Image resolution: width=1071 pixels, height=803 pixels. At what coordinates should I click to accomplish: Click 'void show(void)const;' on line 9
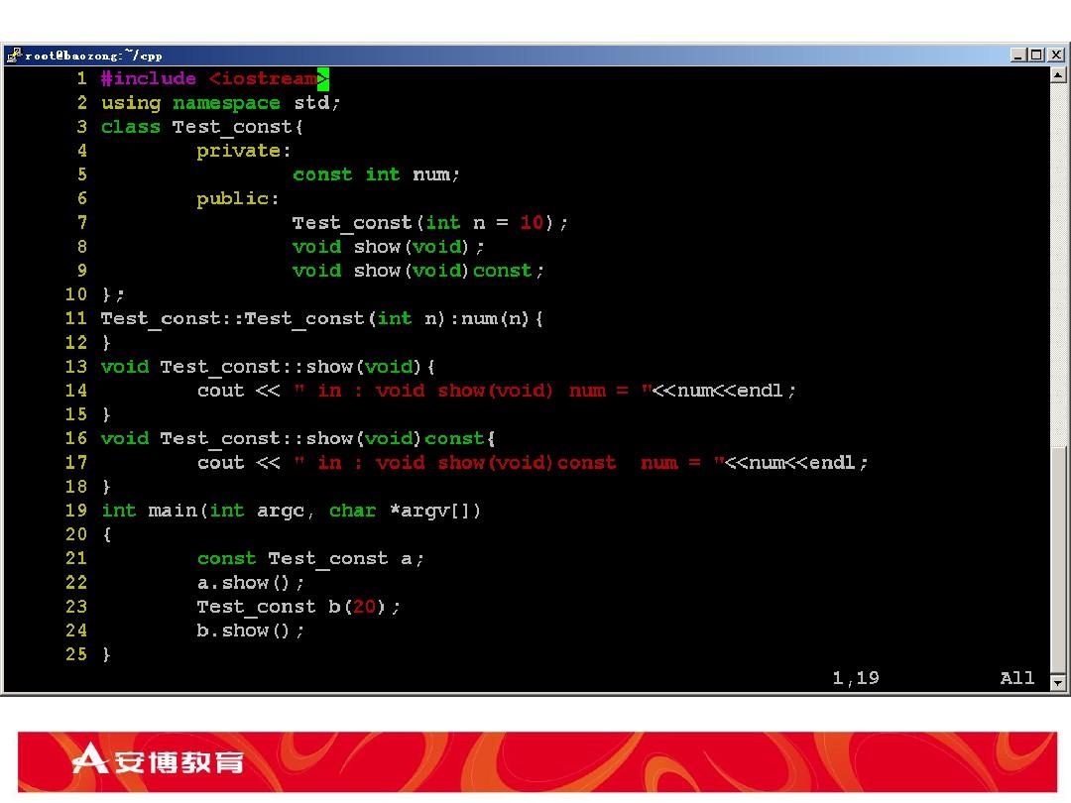418,271
